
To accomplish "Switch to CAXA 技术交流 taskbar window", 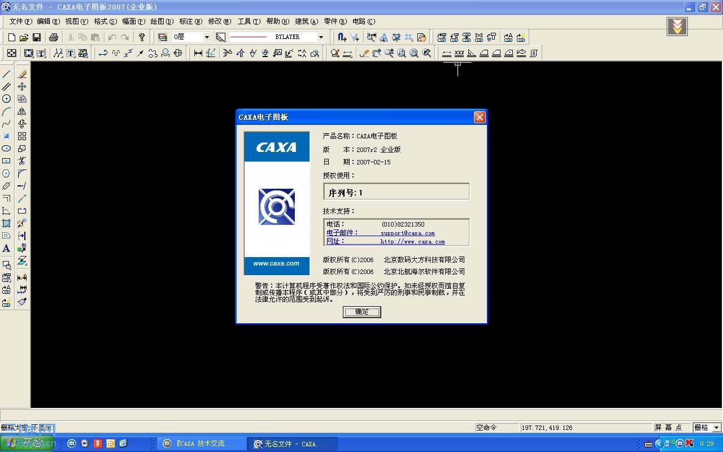I will (202, 444).
